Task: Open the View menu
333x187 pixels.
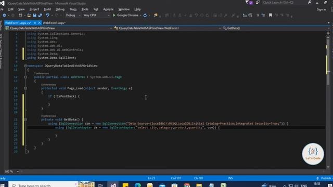Action: 21,9
